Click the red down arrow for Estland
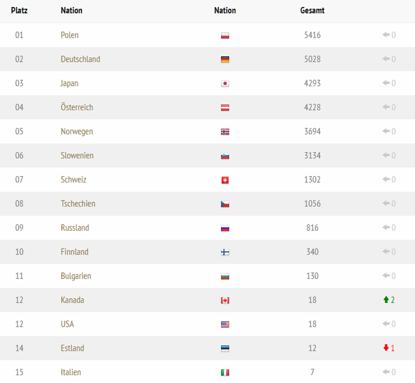This screenshot has width=415, height=383. pos(386,348)
